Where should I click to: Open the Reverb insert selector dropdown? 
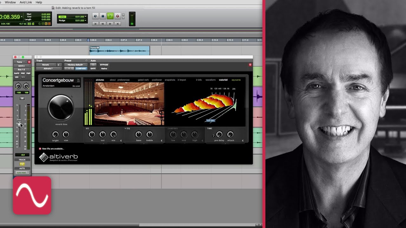[46, 65]
